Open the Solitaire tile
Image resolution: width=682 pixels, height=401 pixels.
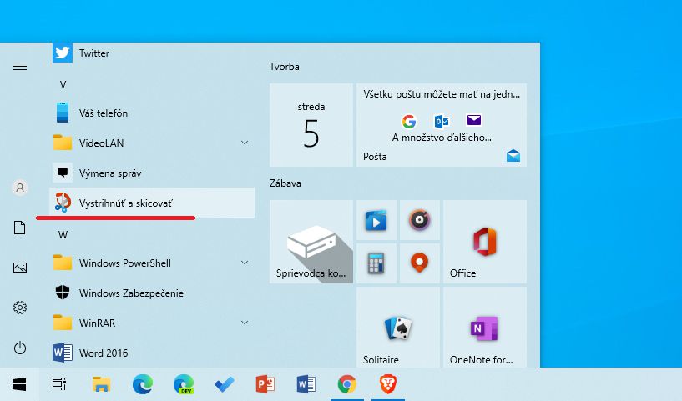click(398, 327)
